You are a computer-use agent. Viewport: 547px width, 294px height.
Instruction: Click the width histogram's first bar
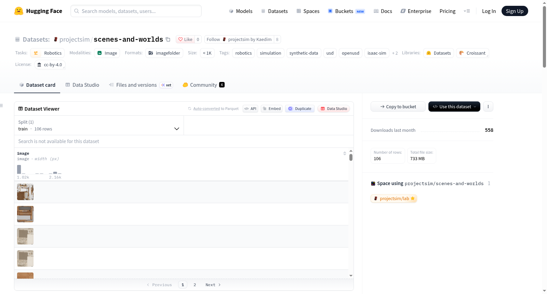(19, 169)
